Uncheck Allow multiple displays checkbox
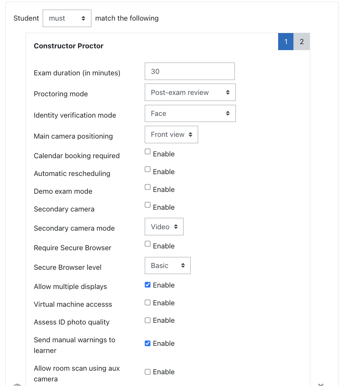Viewport: 345px width, 386px height. click(148, 285)
